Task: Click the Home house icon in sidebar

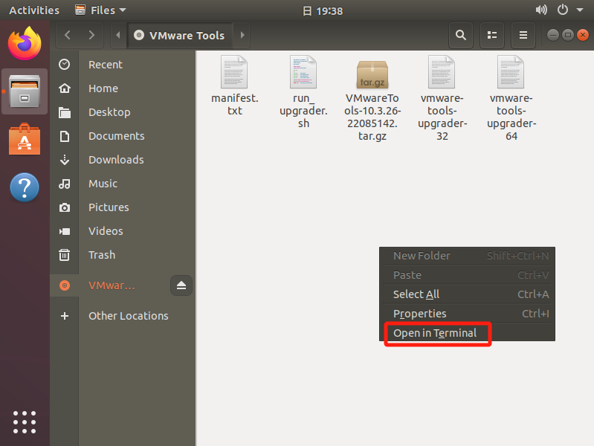Action: 65,88
